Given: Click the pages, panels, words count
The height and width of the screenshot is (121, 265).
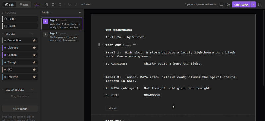Looking at the screenshot, I should coord(201,5).
